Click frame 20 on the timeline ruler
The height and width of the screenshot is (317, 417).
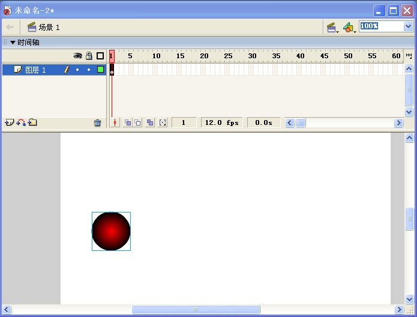click(203, 56)
